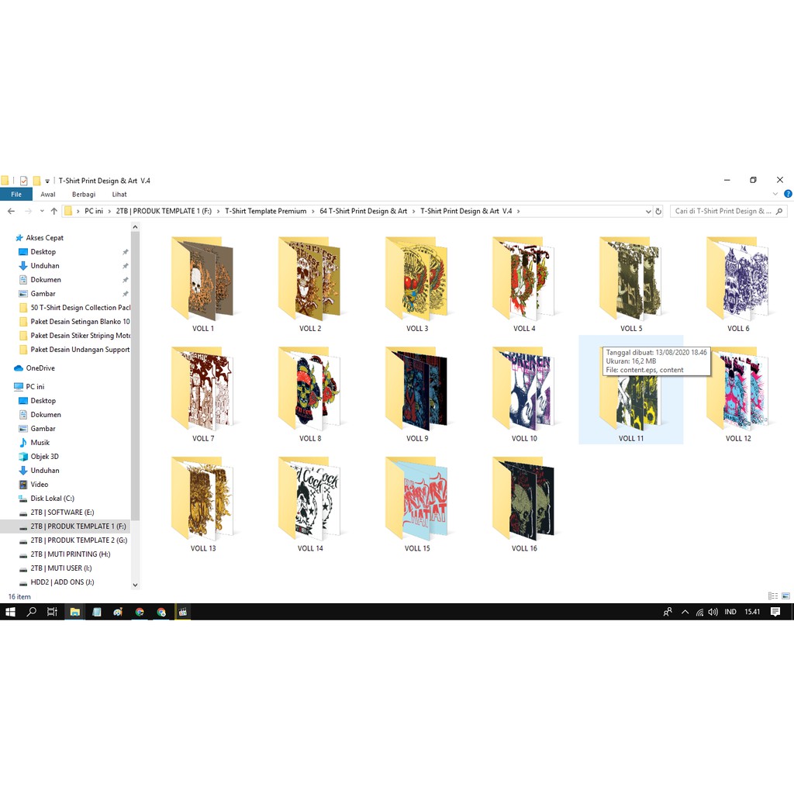The image size is (794, 794).
Task: Open Desktop under Akses Cepat
Action: 43,252
